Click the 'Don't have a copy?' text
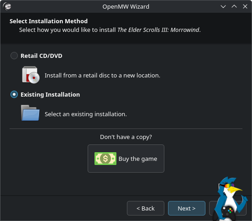Viewport: 252px width, 221px height. tap(126, 137)
